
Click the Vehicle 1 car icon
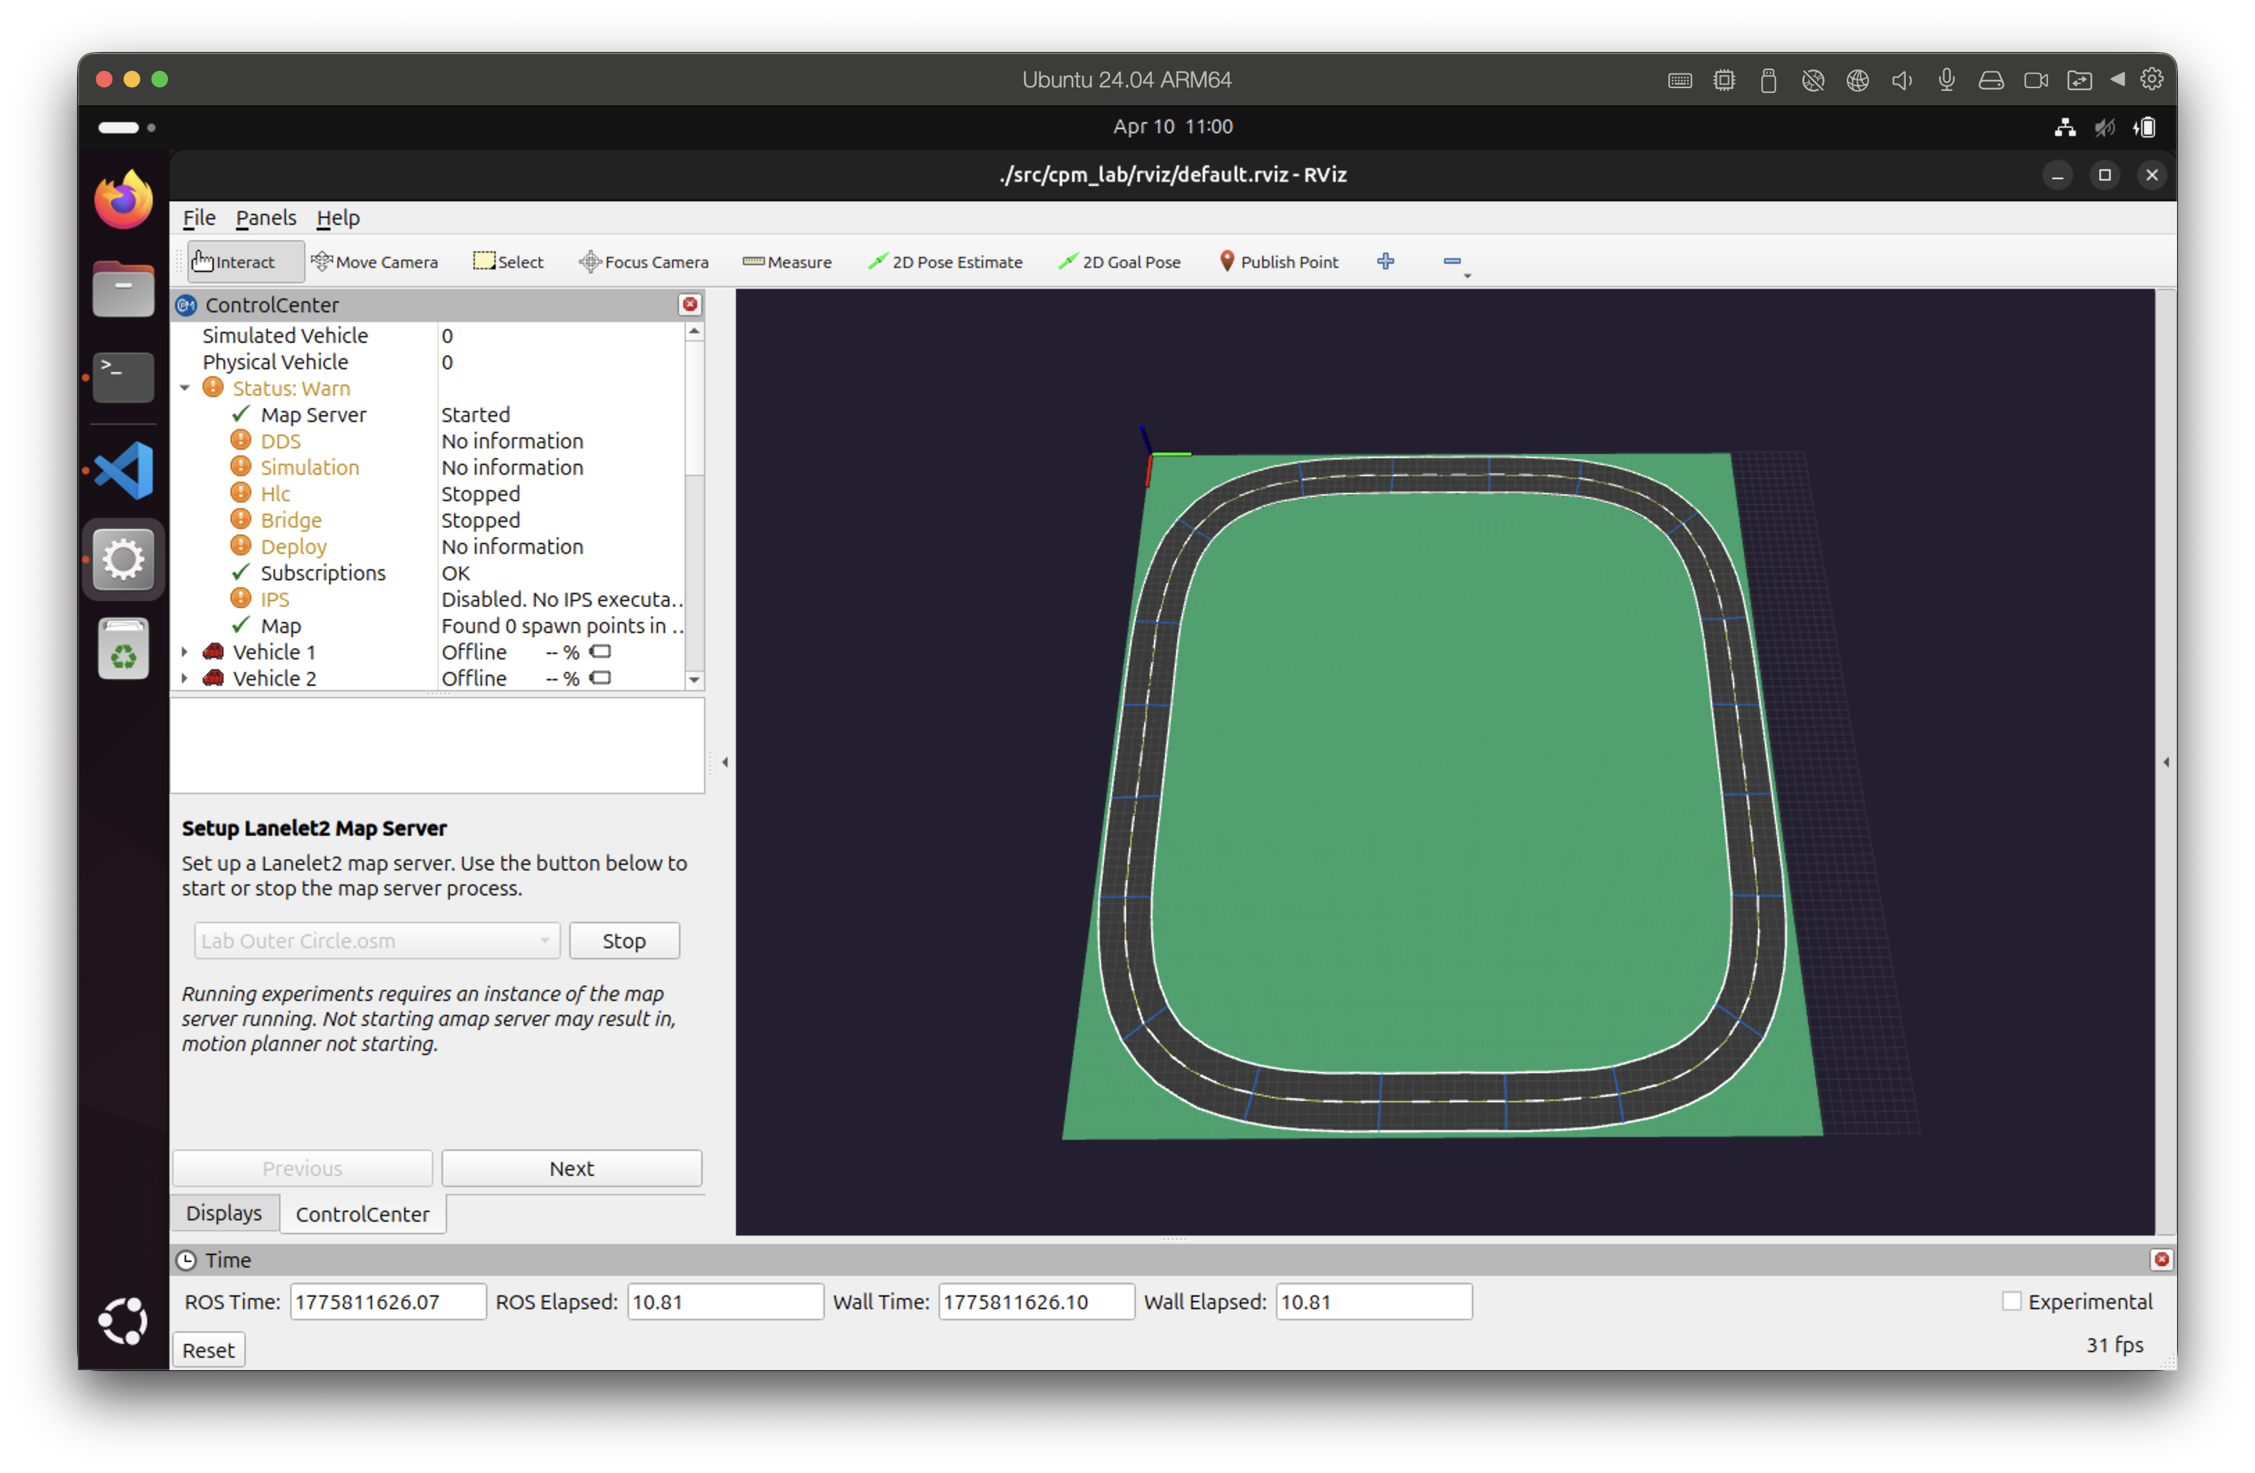click(213, 652)
